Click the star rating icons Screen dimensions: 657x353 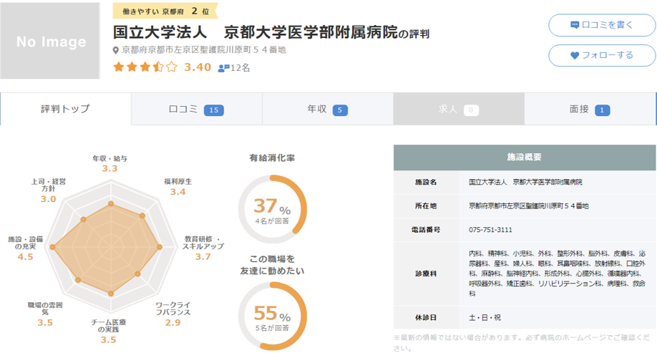coord(145,67)
